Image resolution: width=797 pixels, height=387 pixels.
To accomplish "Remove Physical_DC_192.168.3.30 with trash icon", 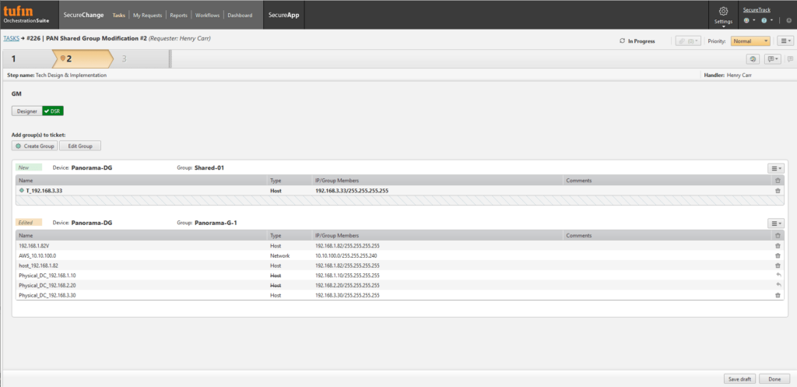I will point(778,296).
